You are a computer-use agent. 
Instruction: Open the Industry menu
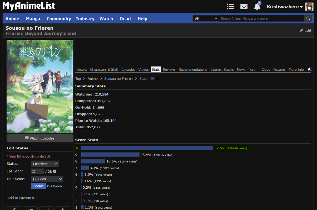click(x=85, y=19)
